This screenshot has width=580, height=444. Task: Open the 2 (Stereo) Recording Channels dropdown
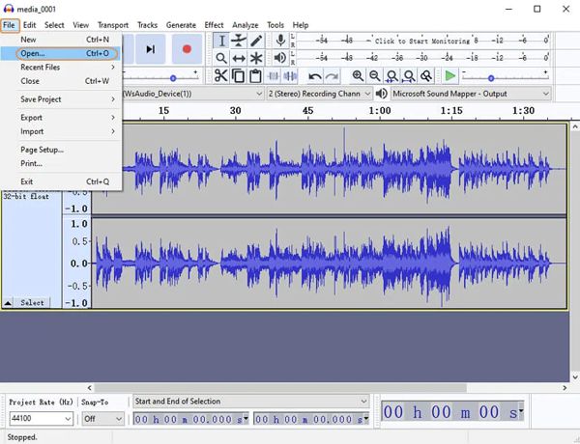pyautogui.click(x=319, y=94)
